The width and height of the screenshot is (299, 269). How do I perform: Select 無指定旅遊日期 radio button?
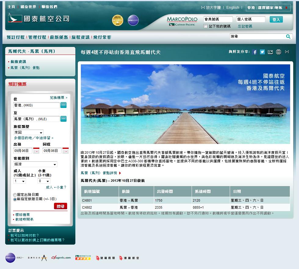(x=15, y=199)
